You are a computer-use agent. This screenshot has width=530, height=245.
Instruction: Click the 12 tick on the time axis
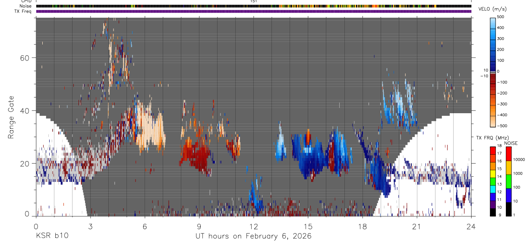pyautogui.click(x=253, y=226)
